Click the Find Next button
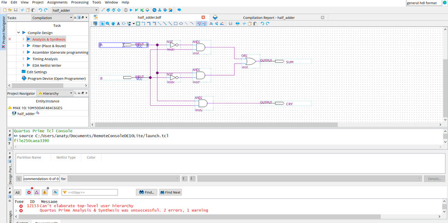Image resolution: width=448 pixels, height=223 pixels. click(x=170, y=192)
